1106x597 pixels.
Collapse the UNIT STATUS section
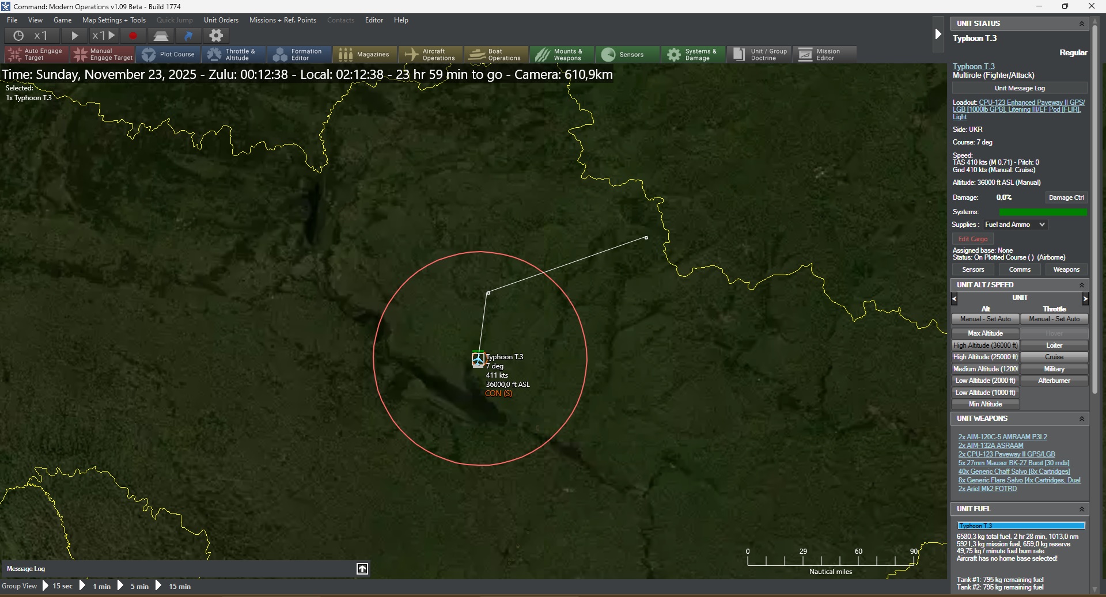[1081, 24]
